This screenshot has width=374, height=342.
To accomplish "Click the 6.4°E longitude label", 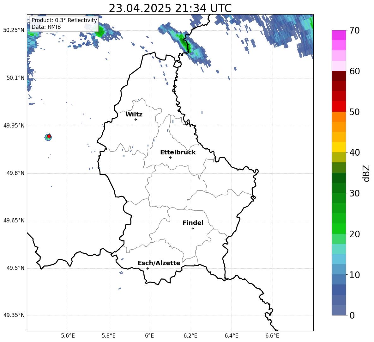I will (232, 336).
